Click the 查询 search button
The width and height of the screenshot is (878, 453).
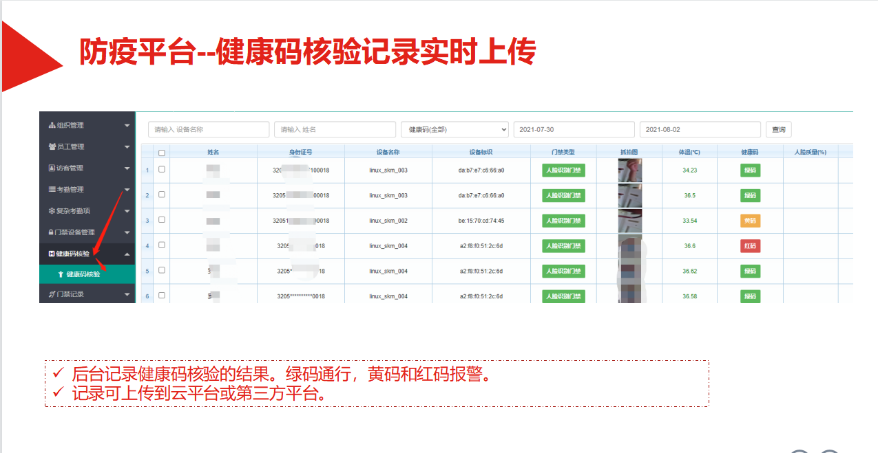tap(778, 129)
